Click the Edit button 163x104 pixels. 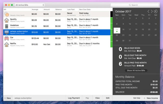click(x=108, y=98)
